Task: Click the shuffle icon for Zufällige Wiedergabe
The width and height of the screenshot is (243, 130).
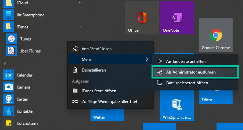Action: click(75, 102)
